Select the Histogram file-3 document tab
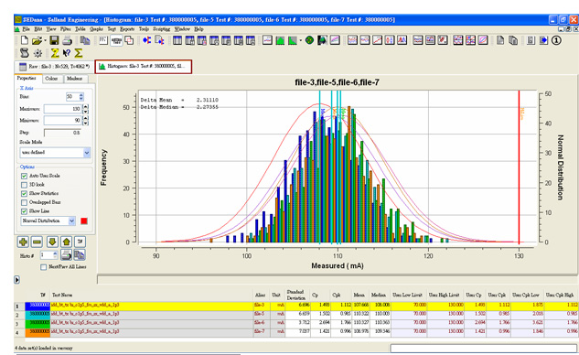 (x=144, y=67)
